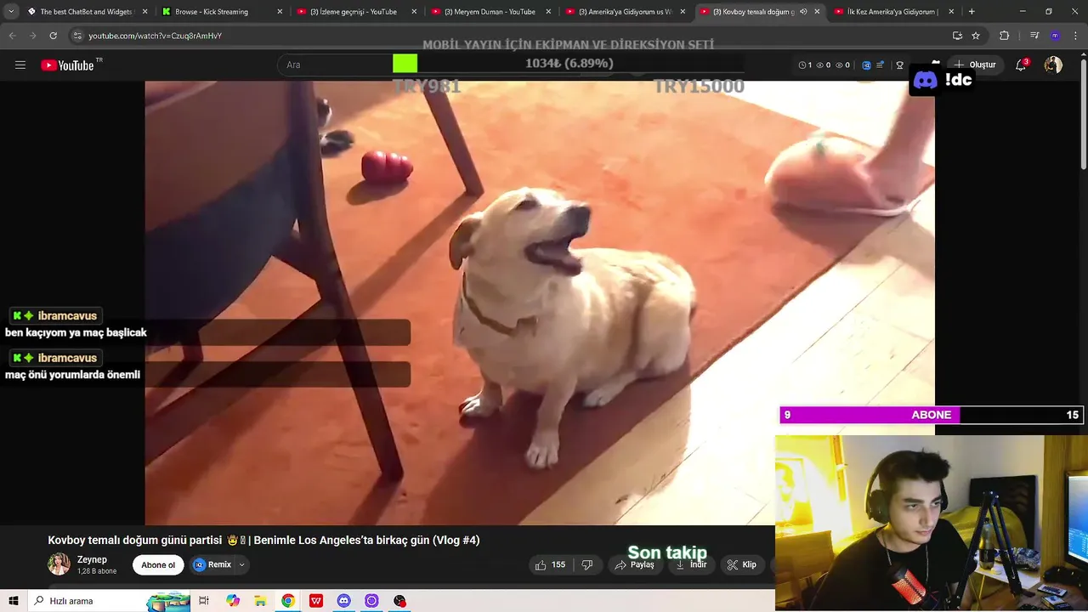1088x612 pixels.
Task: Subscribe with the 'Abone ol' button
Action: click(158, 565)
